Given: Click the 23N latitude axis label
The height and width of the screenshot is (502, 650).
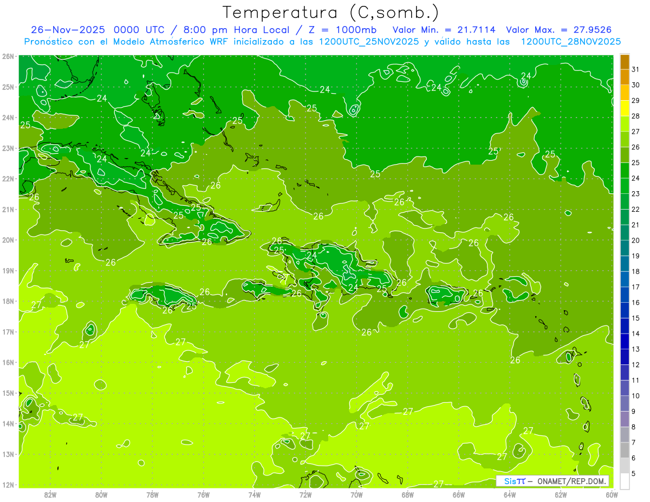Looking at the screenshot, I should [x=8, y=148].
